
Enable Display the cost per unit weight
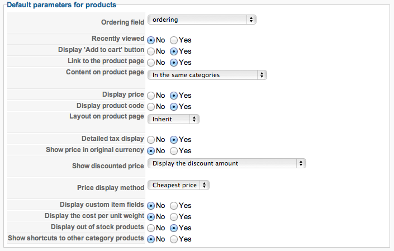tap(174, 217)
